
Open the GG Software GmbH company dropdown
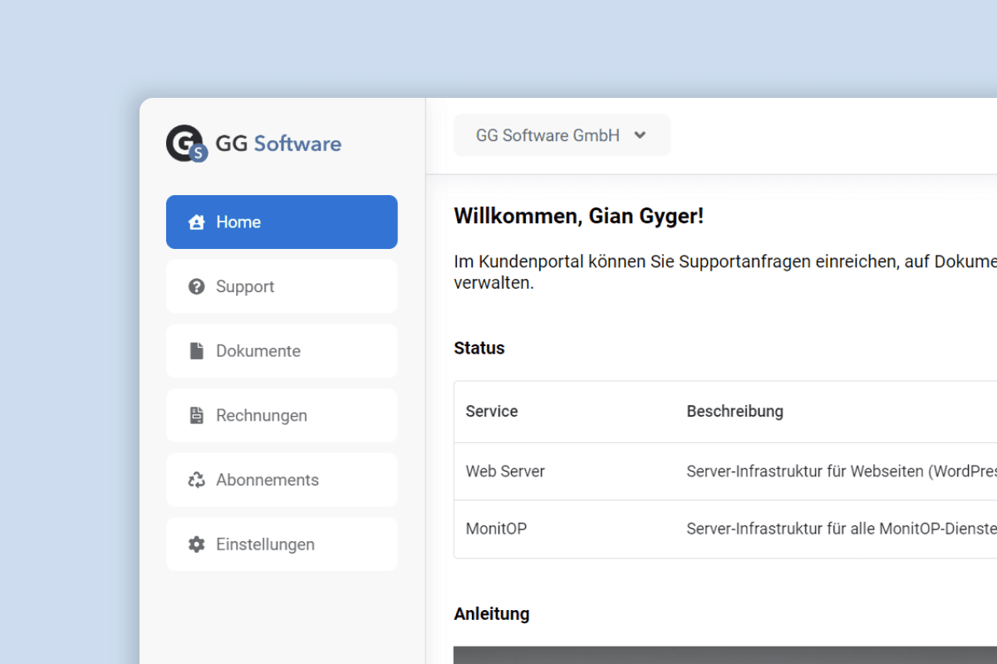pos(562,135)
